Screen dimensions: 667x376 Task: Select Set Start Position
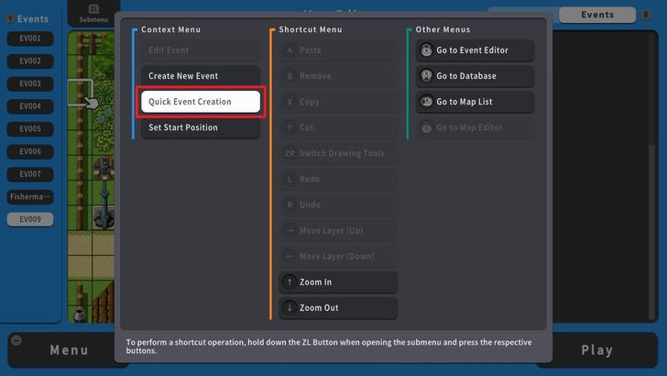[201, 127]
